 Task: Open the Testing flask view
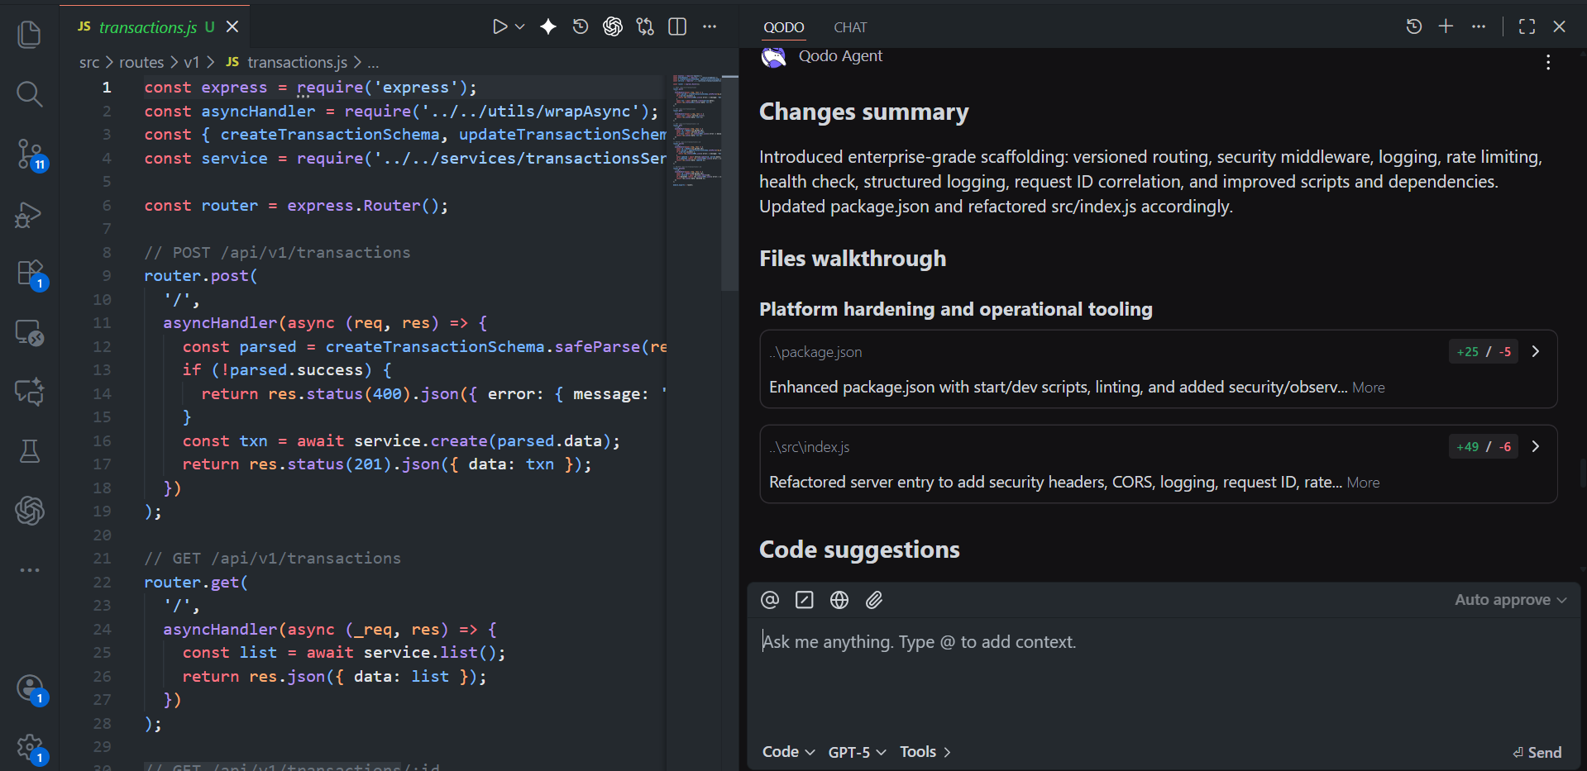(30, 451)
